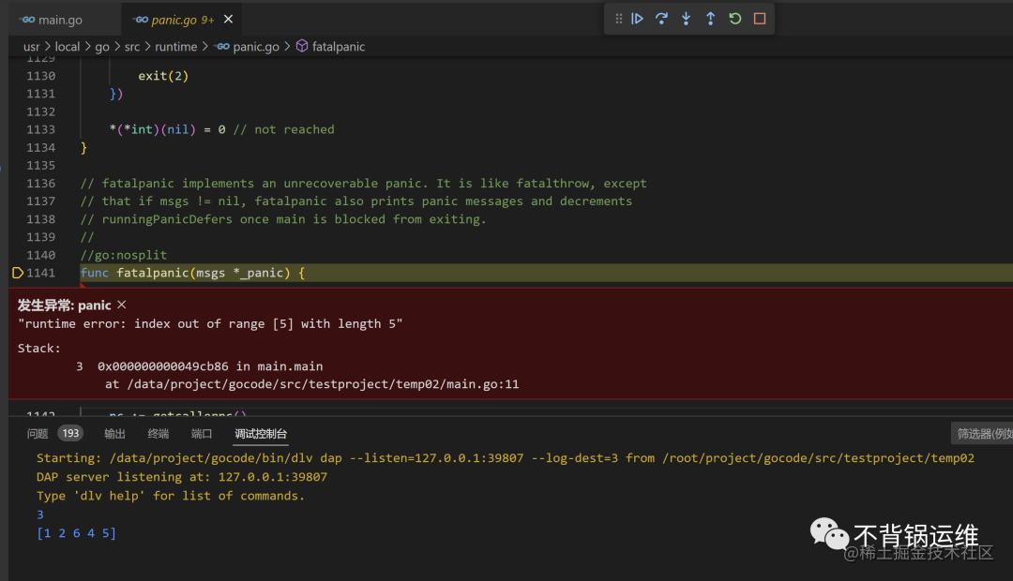This screenshot has height=581, width=1013.
Task: Click the debug console filter input
Action: (982, 434)
